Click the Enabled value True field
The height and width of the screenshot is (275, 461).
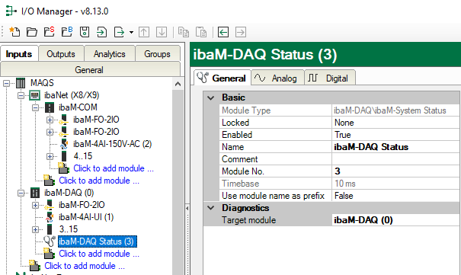(x=395, y=135)
